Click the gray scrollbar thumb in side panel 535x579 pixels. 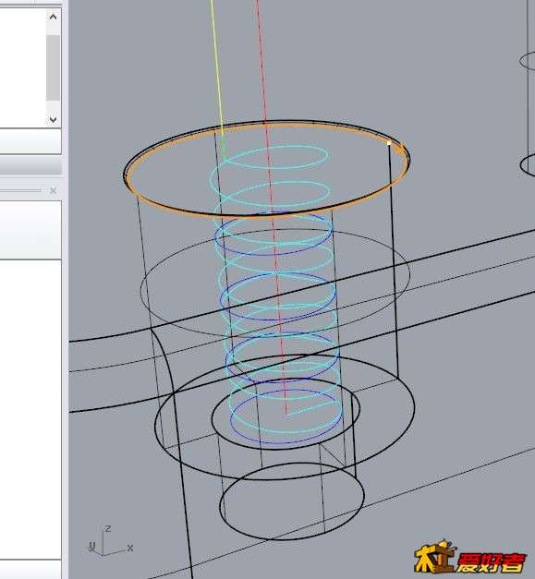coord(54,67)
